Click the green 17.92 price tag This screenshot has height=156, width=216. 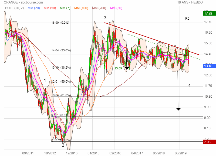(x=210, y=13)
